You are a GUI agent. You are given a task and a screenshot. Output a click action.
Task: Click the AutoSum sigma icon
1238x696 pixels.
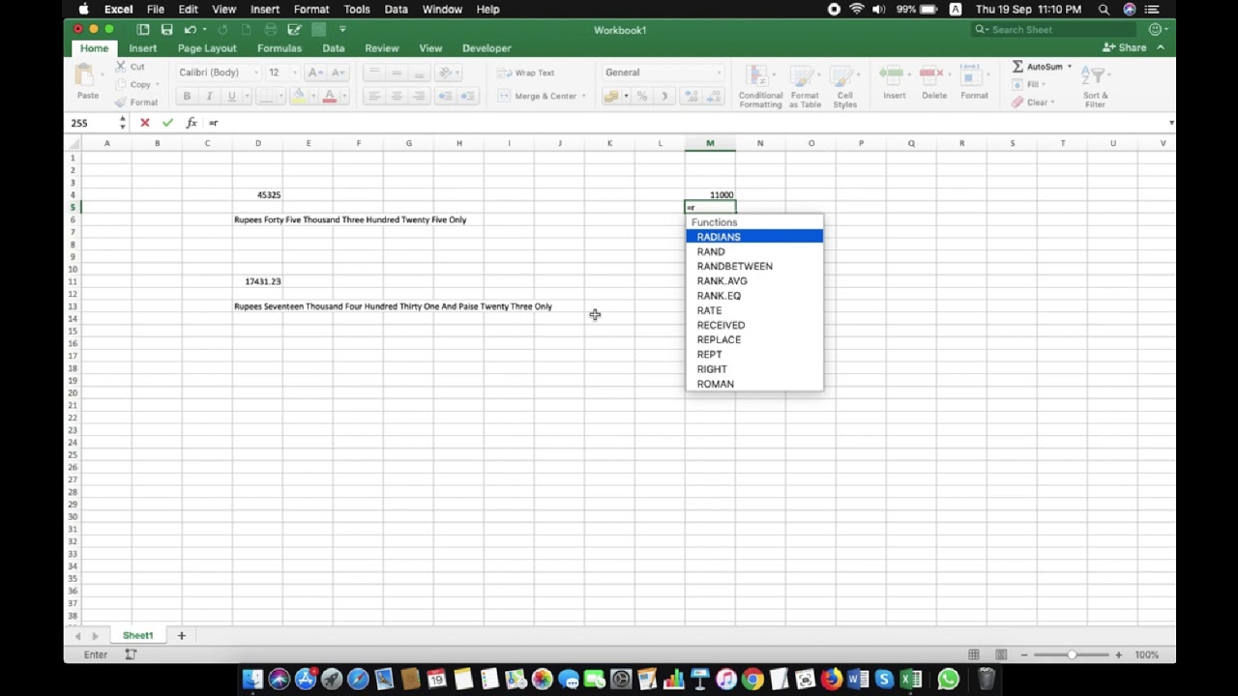tap(1017, 67)
